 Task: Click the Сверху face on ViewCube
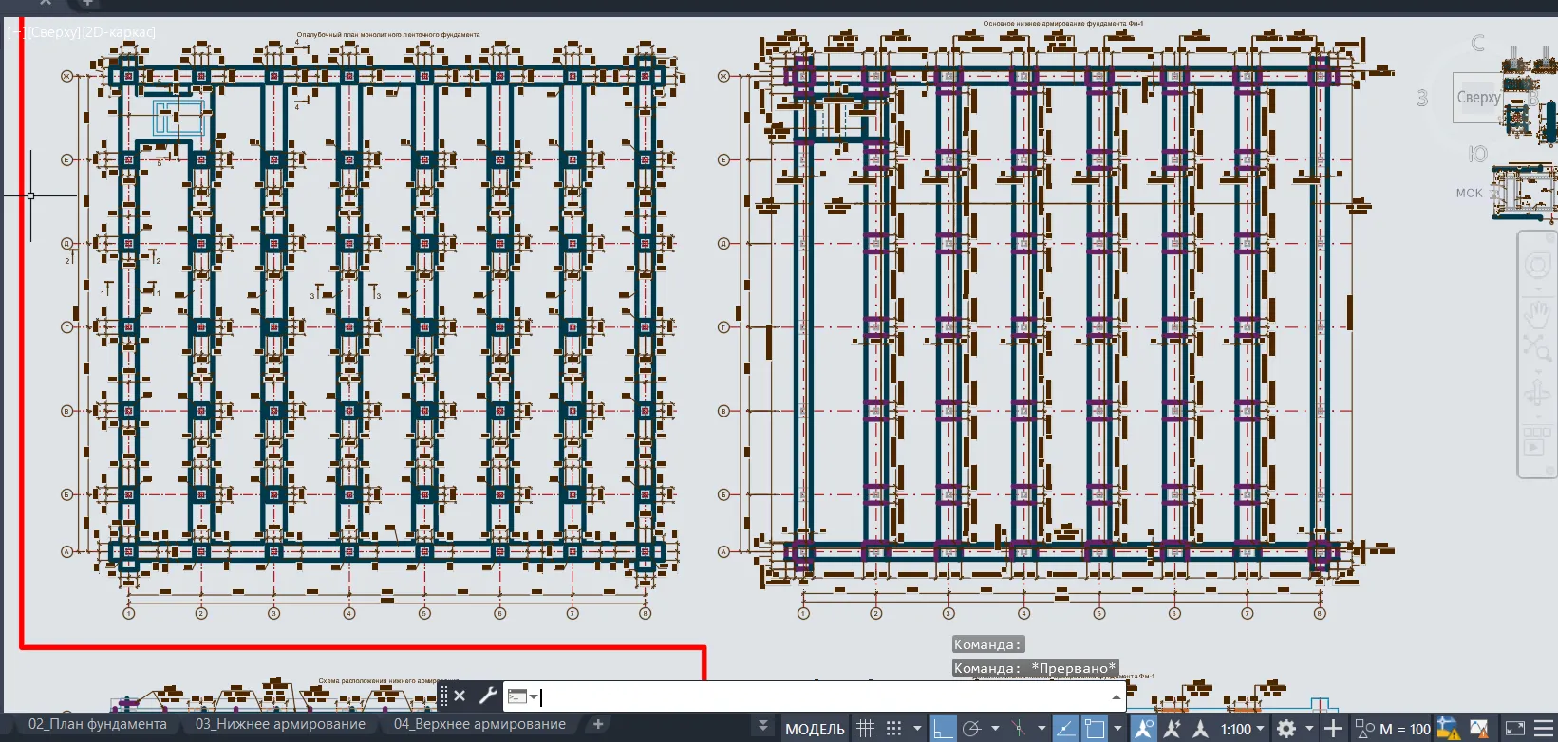pyautogui.click(x=1478, y=97)
